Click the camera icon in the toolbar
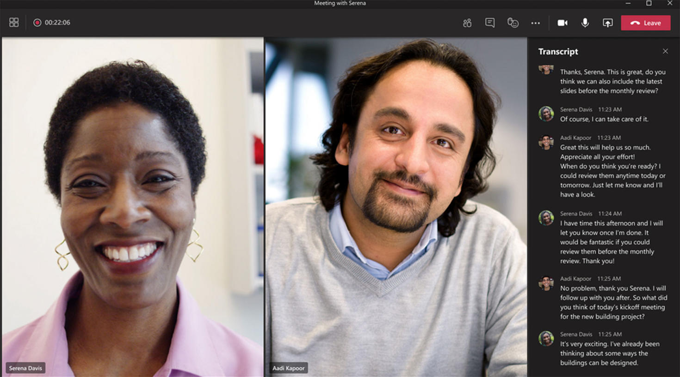This screenshot has width=680, height=377. point(563,22)
